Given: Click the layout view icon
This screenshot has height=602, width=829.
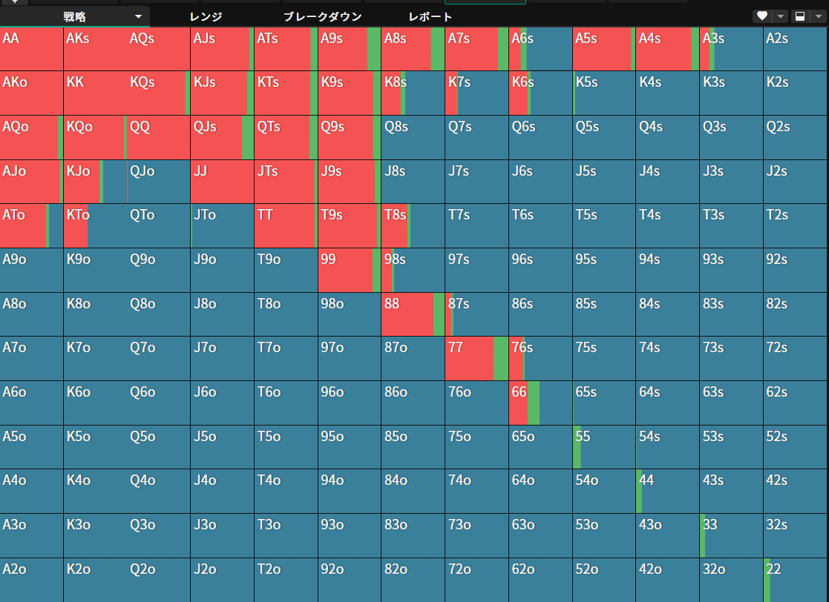Looking at the screenshot, I should click(x=800, y=16).
